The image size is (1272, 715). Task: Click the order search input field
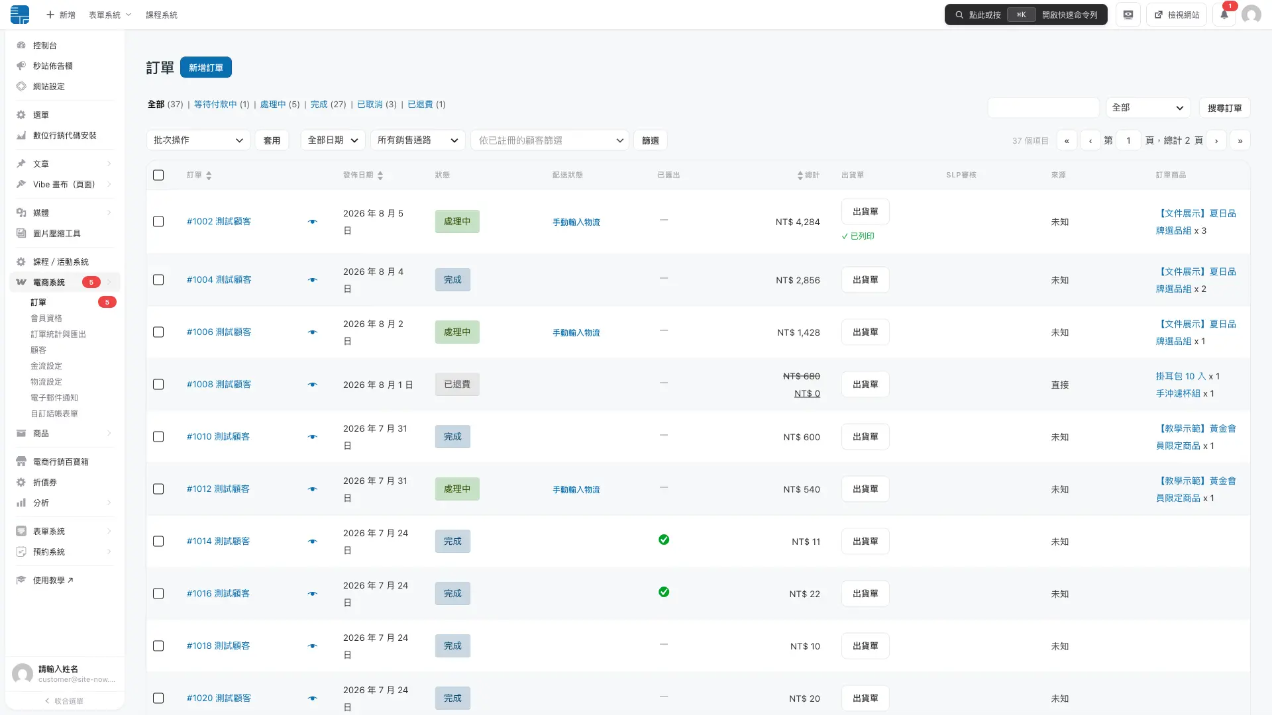pyautogui.click(x=1043, y=108)
